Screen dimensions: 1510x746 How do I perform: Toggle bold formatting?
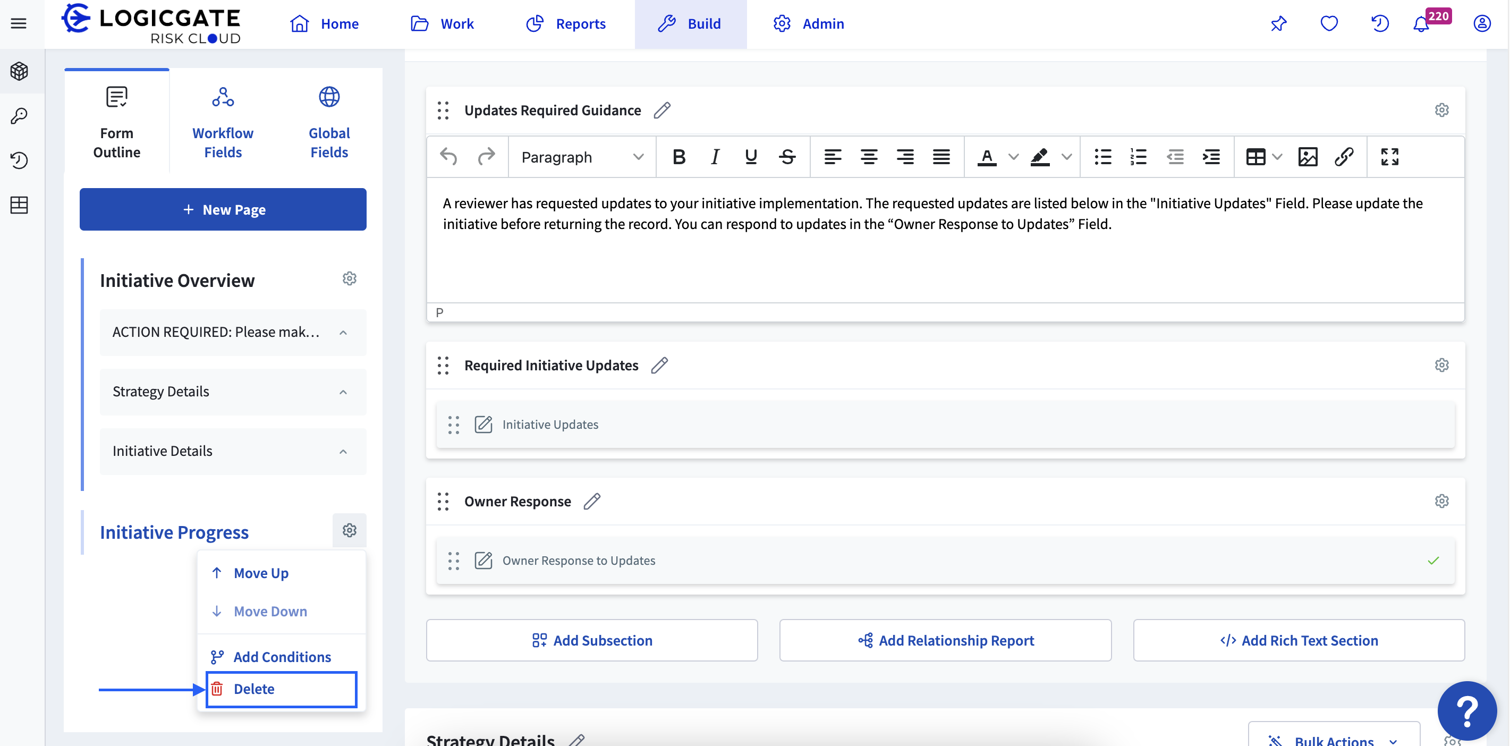click(679, 156)
